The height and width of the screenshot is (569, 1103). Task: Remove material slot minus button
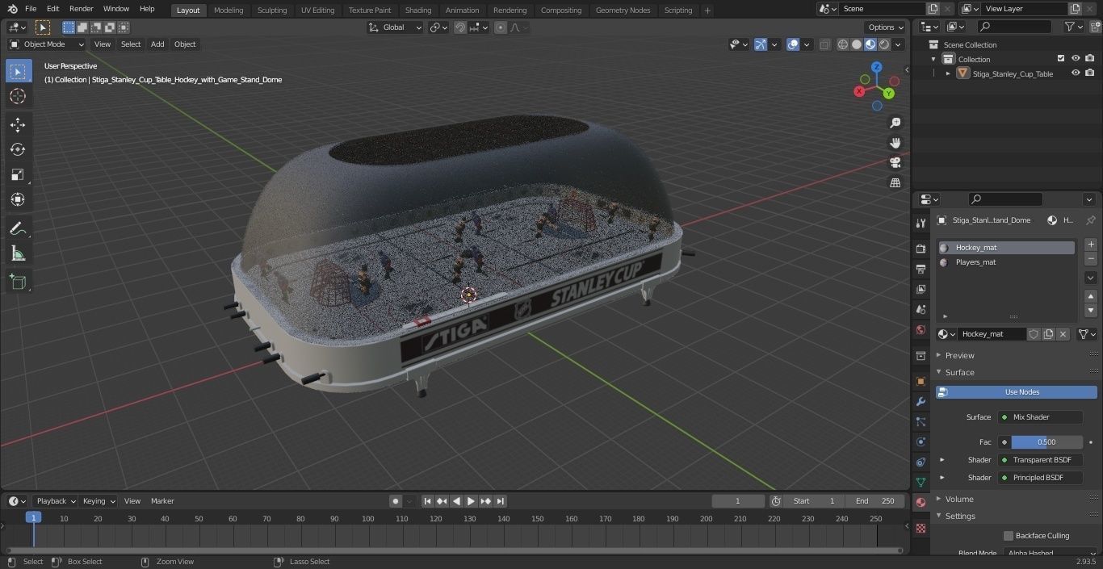1091,259
